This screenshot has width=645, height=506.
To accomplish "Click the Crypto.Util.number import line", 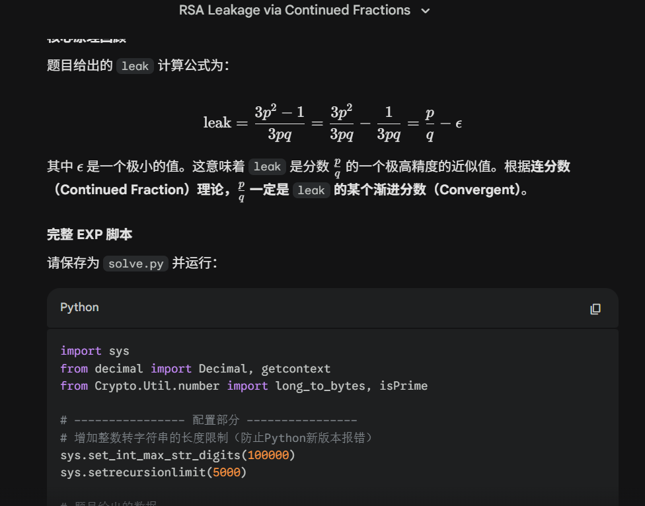I will pos(243,386).
